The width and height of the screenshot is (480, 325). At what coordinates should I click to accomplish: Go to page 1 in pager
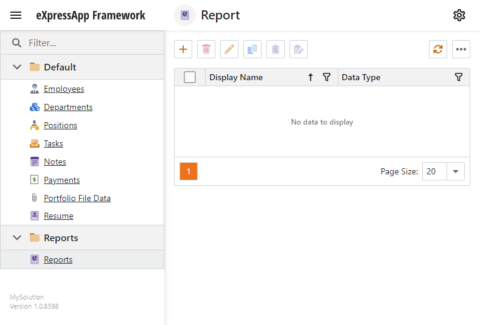[x=189, y=171]
